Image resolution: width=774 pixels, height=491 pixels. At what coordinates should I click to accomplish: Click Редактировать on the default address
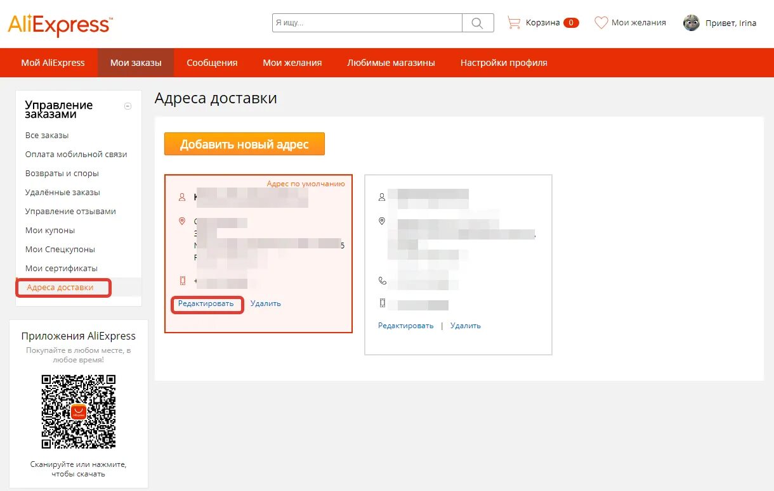tap(207, 303)
